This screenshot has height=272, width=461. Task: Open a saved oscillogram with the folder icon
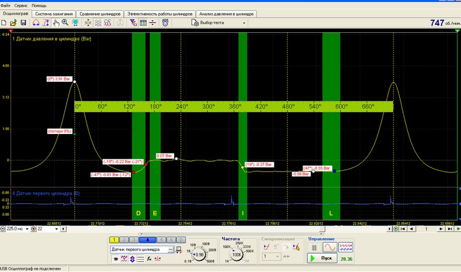[x=13, y=22]
